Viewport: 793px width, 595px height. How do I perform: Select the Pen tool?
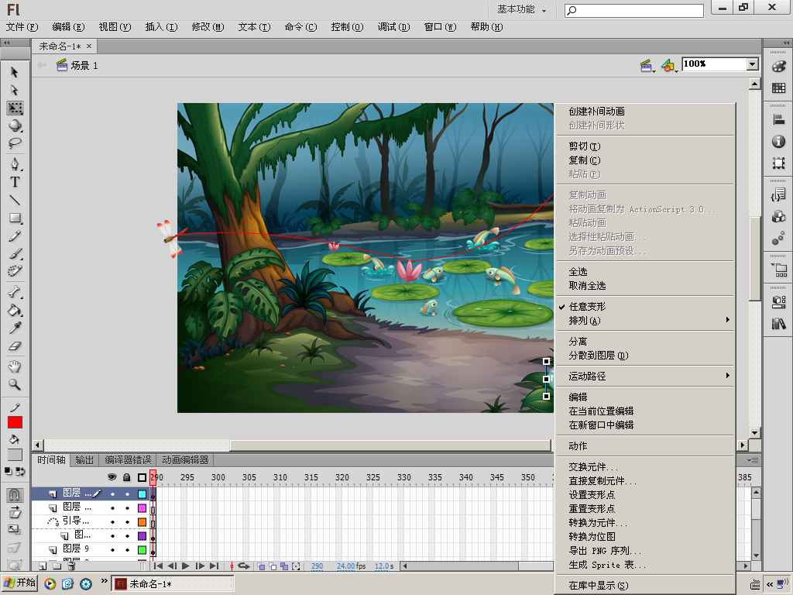click(x=15, y=164)
